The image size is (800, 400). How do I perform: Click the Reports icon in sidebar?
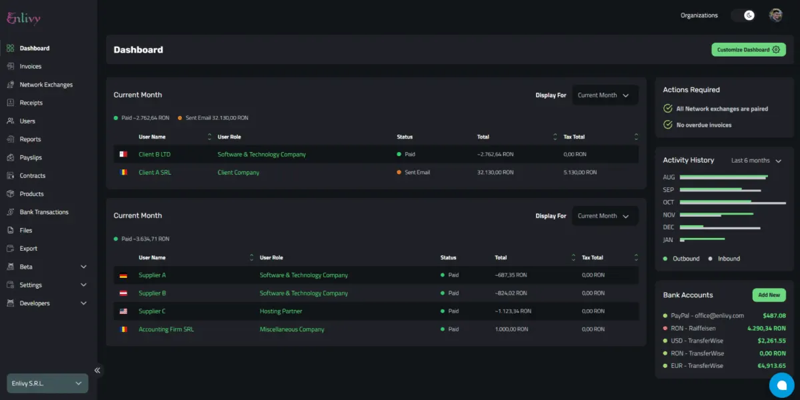click(x=10, y=139)
